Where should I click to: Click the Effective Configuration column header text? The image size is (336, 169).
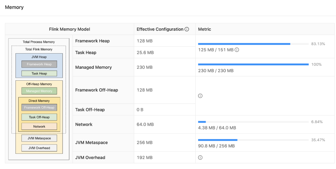point(160,29)
